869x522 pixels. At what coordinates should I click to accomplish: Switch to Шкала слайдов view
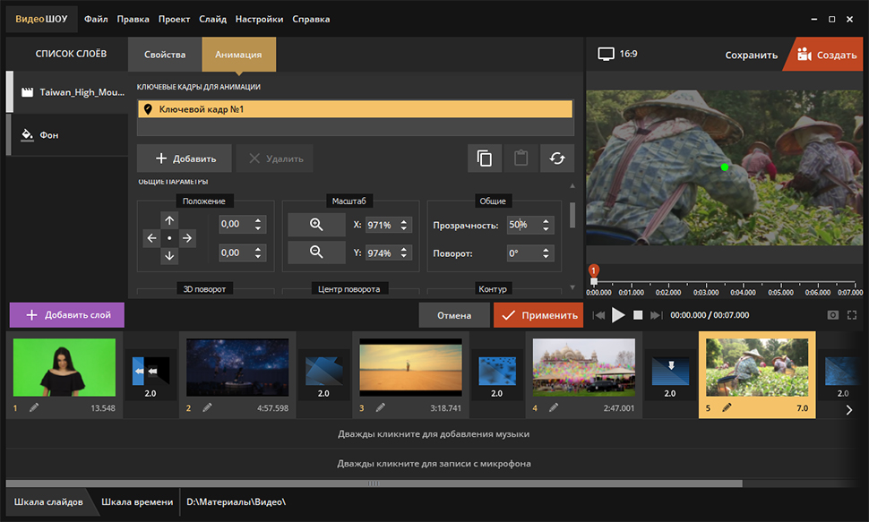[48, 501]
